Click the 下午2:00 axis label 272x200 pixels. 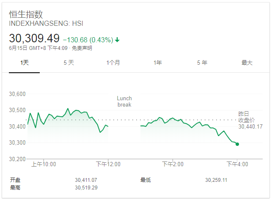pyautogui.click(x=173, y=164)
